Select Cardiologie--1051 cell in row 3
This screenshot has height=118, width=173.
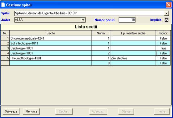(51, 48)
